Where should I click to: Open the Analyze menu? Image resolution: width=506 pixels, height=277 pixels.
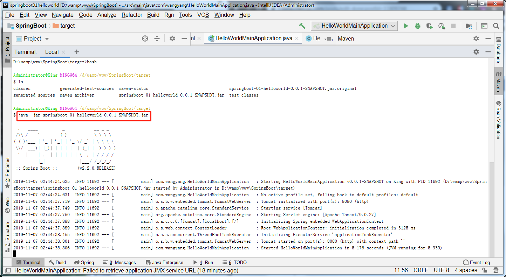(x=107, y=15)
